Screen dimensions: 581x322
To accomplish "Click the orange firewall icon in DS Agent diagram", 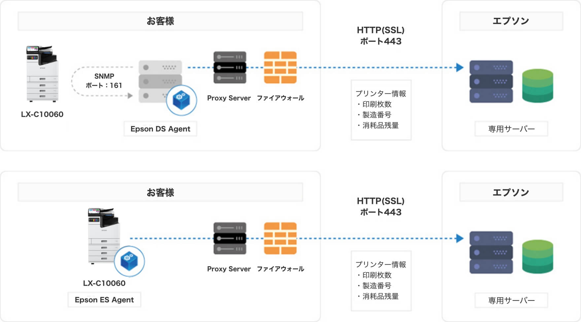I will point(280,67).
